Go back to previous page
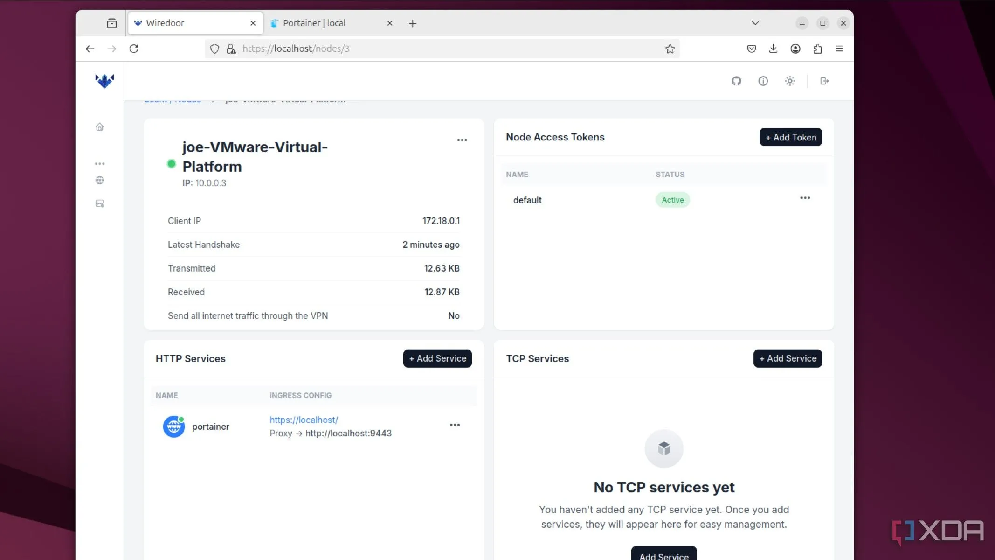 point(90,49)
